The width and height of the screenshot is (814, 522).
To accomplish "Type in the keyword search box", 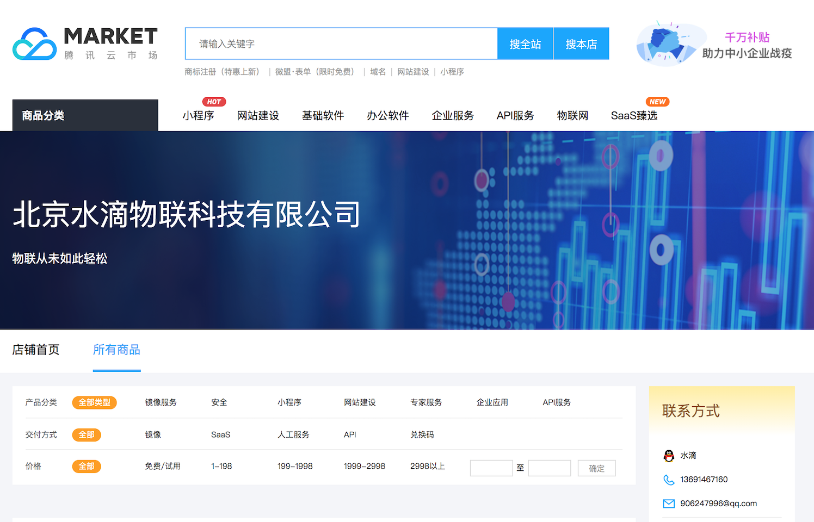I will coord(341,43).
